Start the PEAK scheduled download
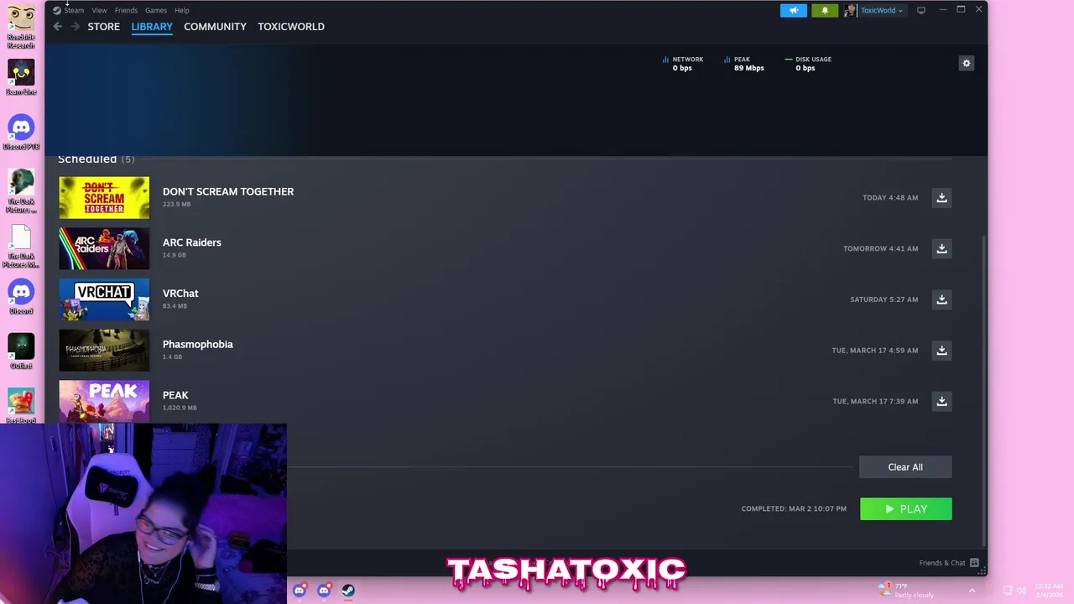The height and width of the screenshot is (604, 1074). (941, 401)
